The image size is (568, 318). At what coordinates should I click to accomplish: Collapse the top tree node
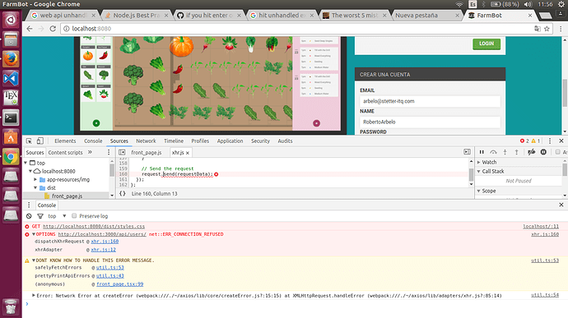tap(26, 164)
